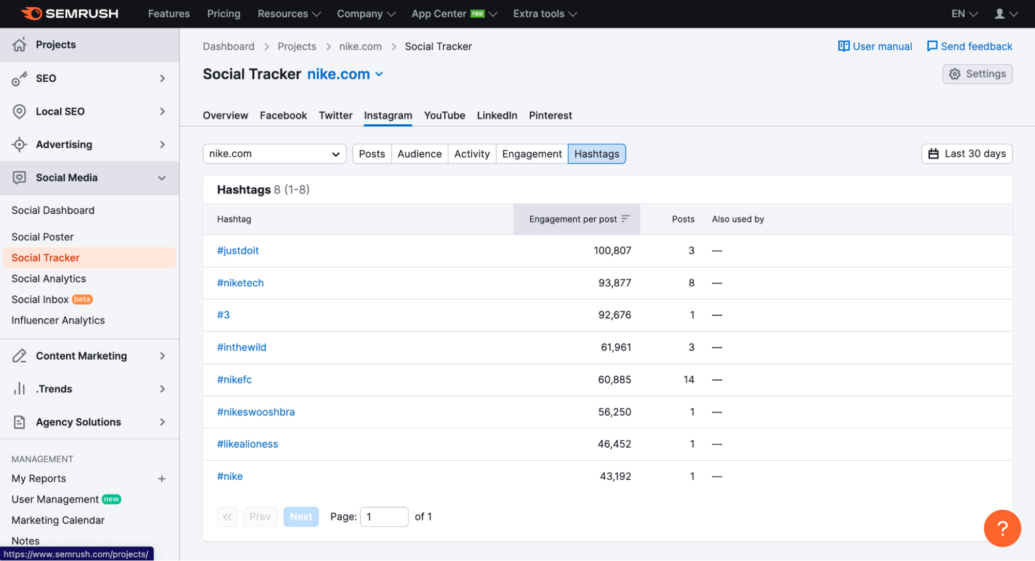1035x561 pixels.
Task: Open the #justdoit hashtag link
Action: click(x=238, y=250)
